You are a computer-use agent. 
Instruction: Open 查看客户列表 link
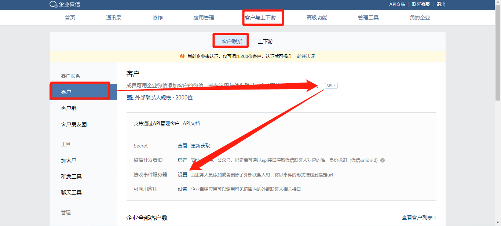[x=419, y=218]
